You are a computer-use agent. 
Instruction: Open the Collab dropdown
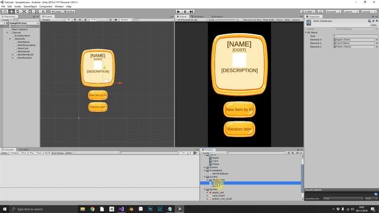[x=307, y=11]
